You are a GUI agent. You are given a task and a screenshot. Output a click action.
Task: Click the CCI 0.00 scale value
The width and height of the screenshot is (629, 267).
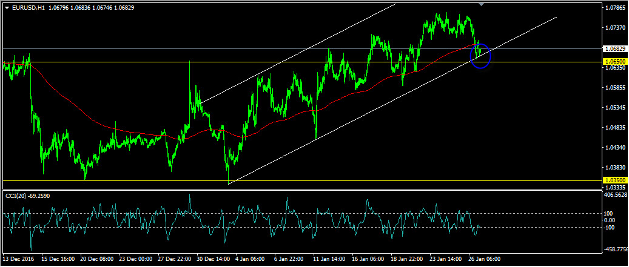610,220
